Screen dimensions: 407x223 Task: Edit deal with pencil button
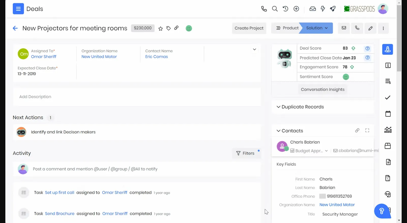pos(370,28)
